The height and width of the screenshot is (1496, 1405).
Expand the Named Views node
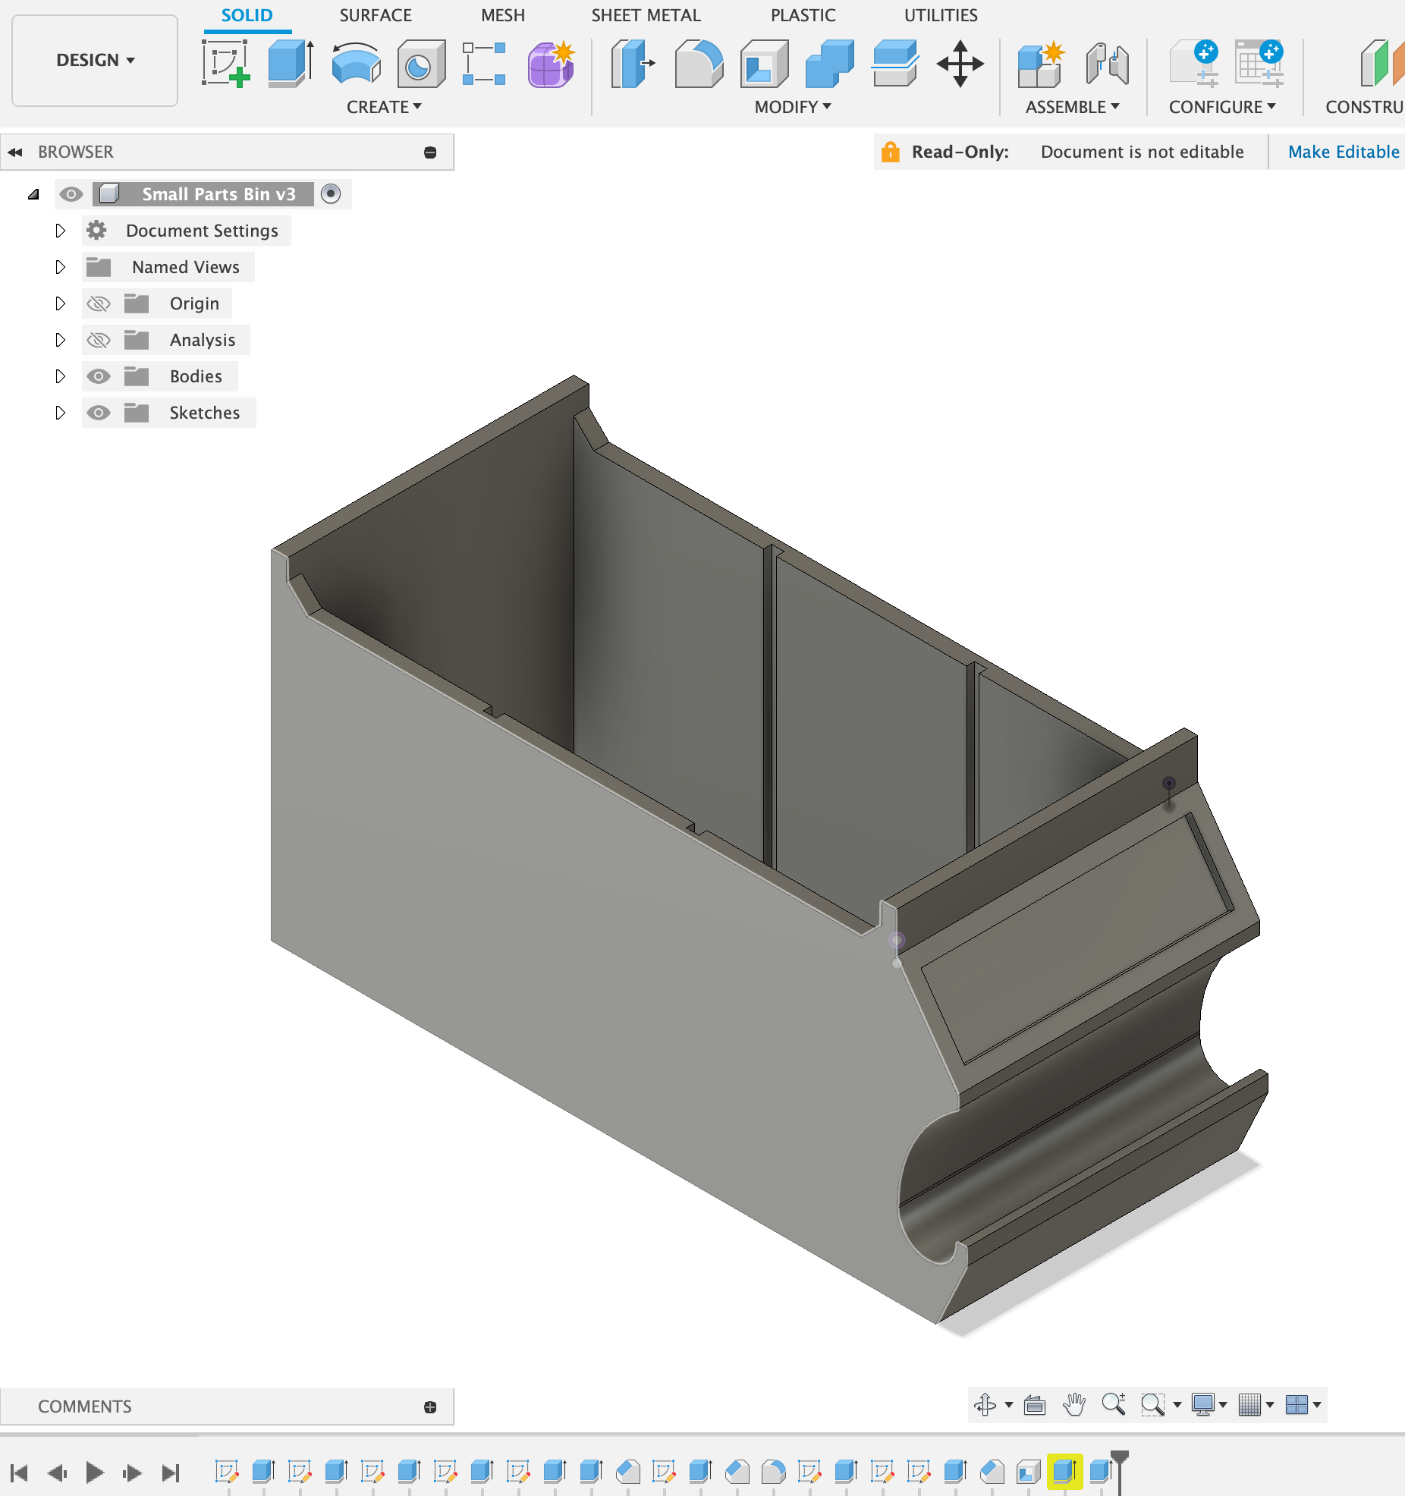point(61,267)
